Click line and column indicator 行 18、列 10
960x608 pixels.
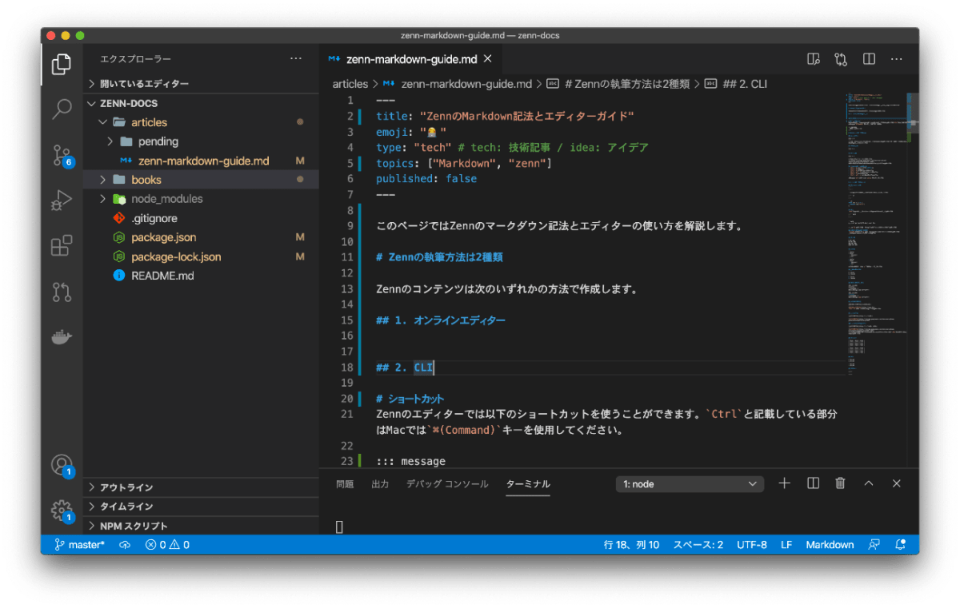pyautogui.click(x=631, y=545)
